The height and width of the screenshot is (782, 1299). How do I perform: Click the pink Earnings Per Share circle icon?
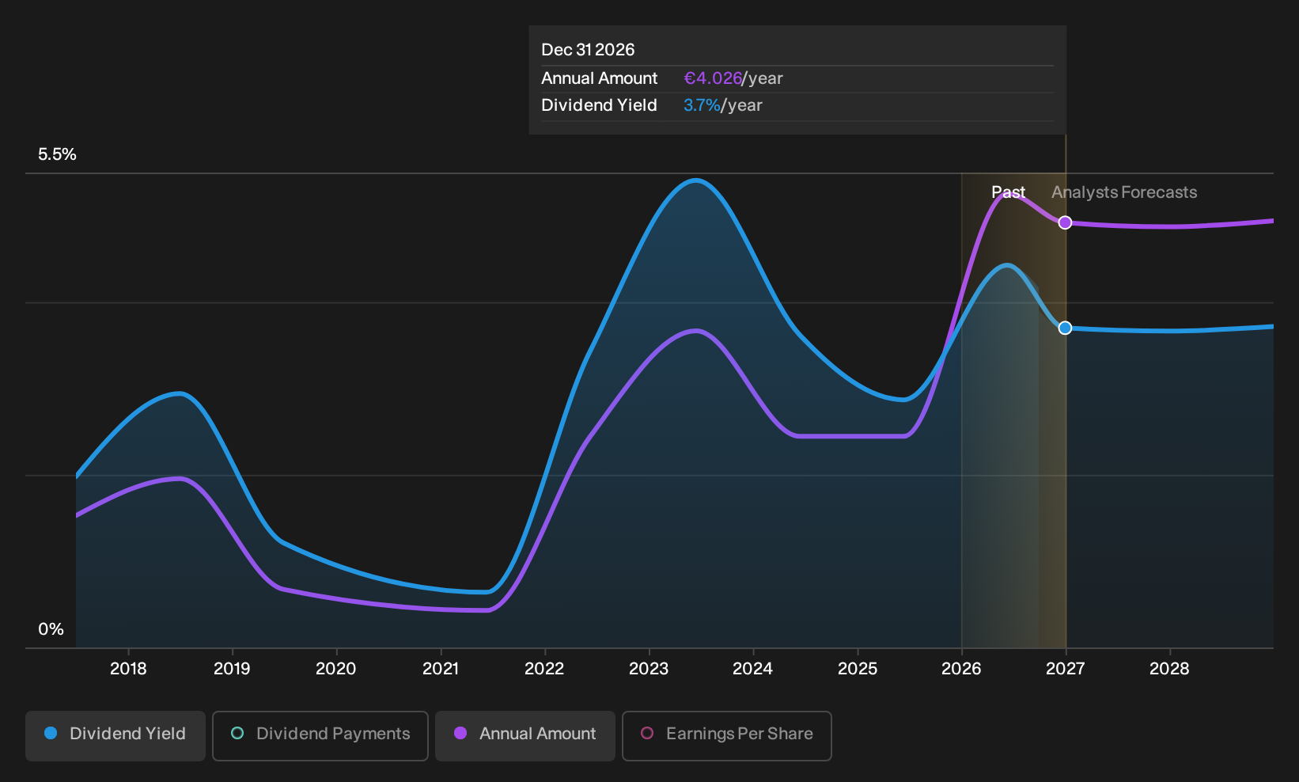pos(647,734)
